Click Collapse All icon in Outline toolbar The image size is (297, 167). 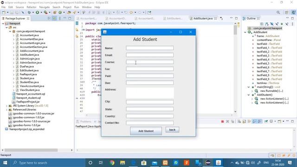(x=262, y=24)
